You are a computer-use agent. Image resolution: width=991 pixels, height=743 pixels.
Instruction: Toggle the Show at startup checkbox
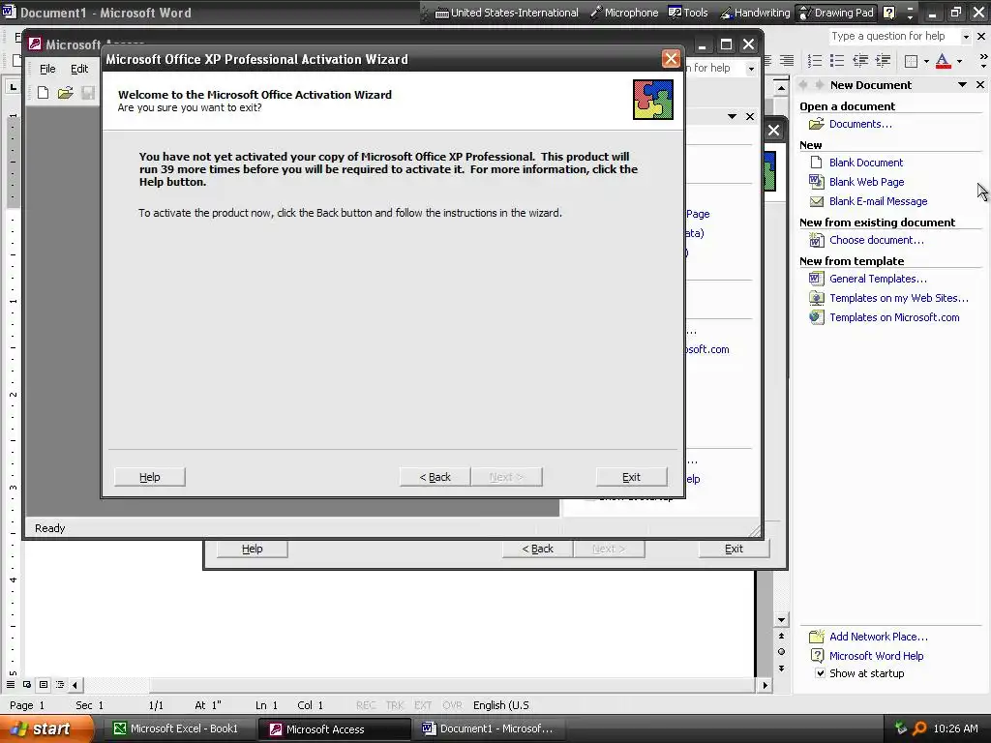pos(820,673)
